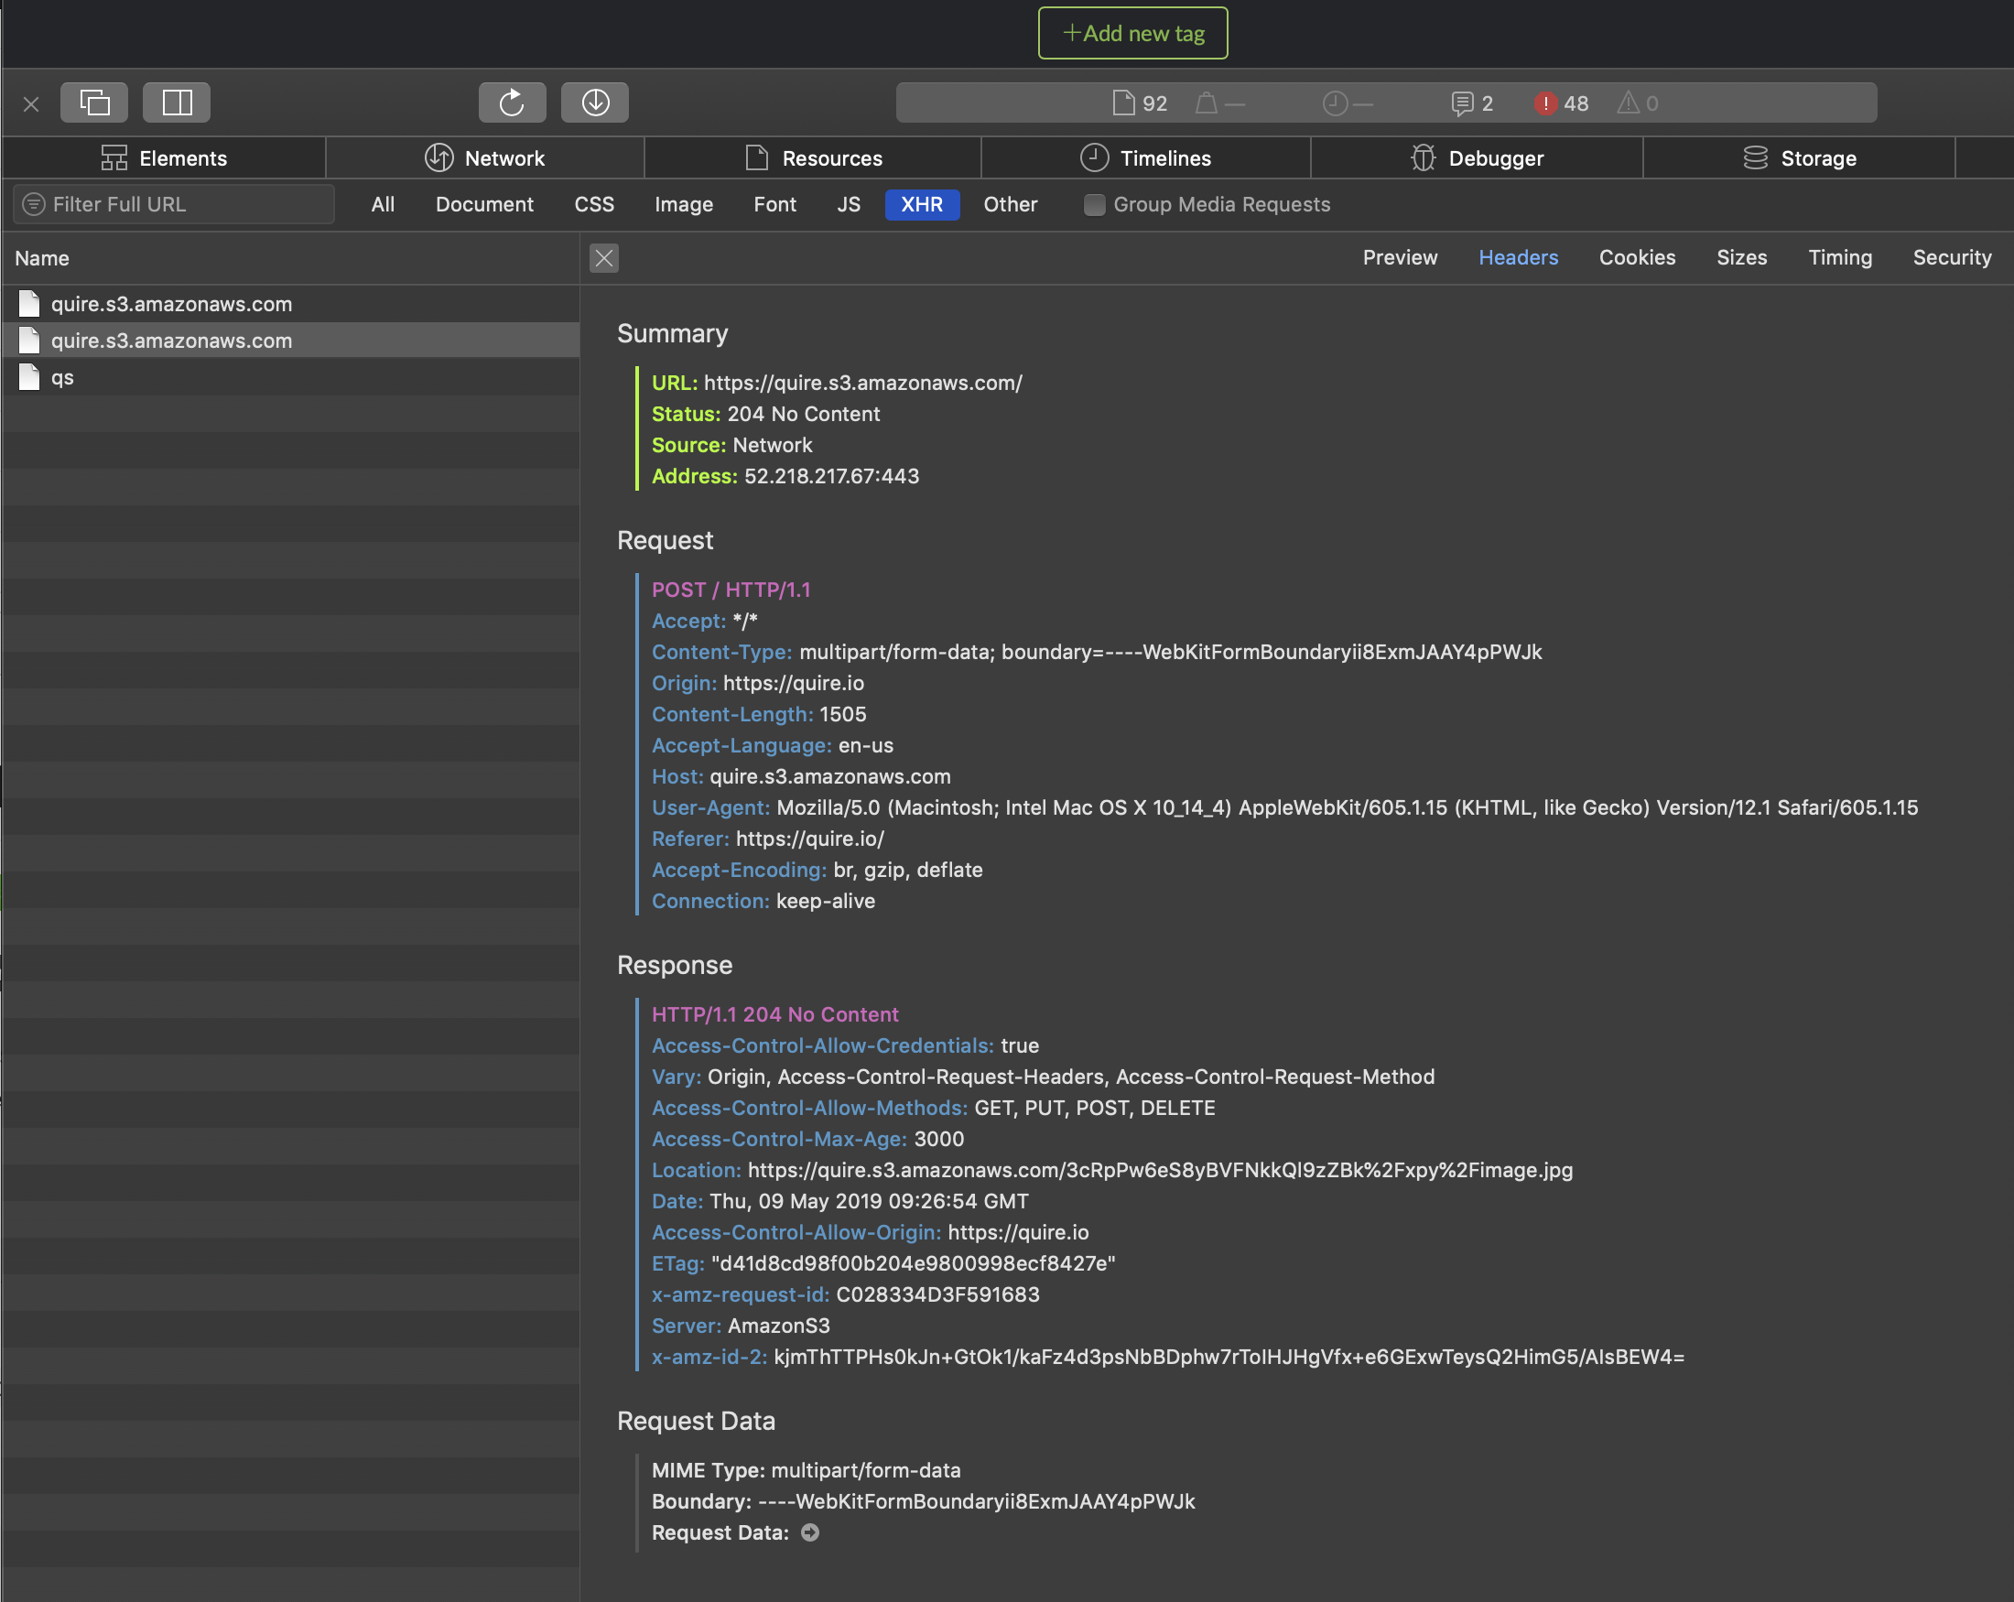The image size is (2014, 1602).
Task: Open the Security detail tab
Action: point(1952,257)
